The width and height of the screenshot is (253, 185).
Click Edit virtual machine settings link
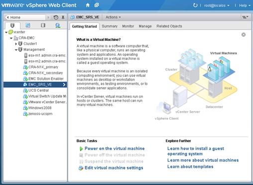[x=114, y=168]
